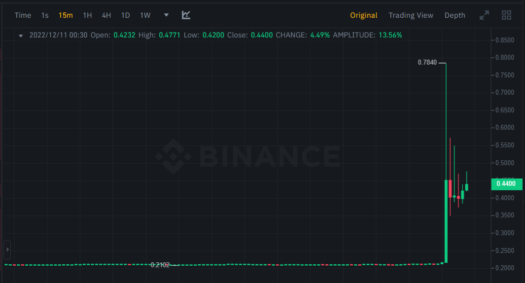Switch to 1H interval
This screenshot has height=283, width=525.
pyautogui.click(x=87, y=15)
